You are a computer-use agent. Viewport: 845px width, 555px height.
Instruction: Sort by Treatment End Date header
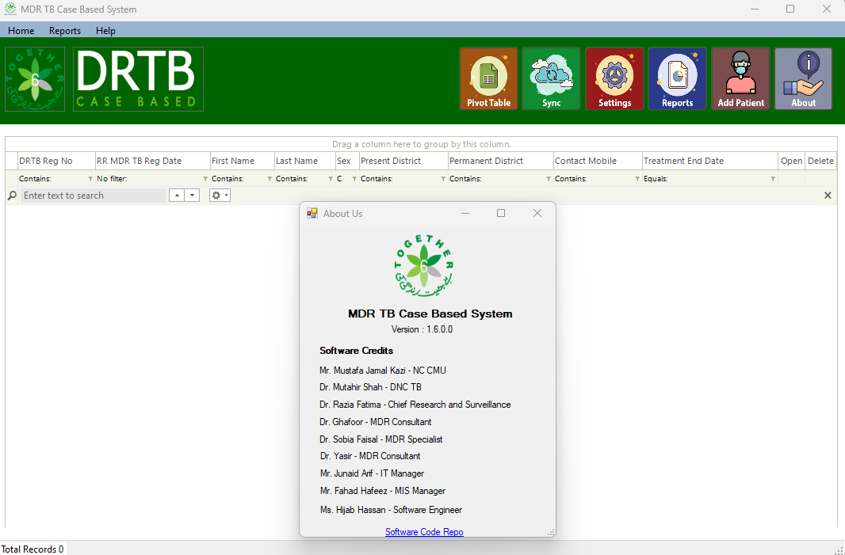[710, 161]
